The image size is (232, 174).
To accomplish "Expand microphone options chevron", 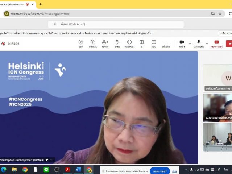I will pyautogui.click(x=207, y=44).
